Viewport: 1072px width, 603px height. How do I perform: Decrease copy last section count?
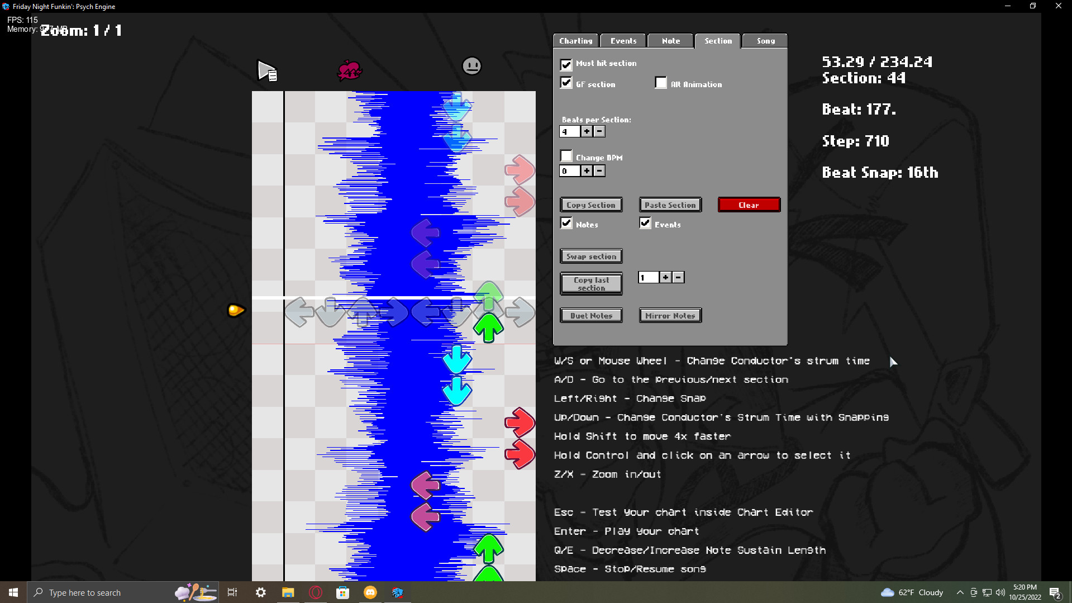tap(678, 277)
